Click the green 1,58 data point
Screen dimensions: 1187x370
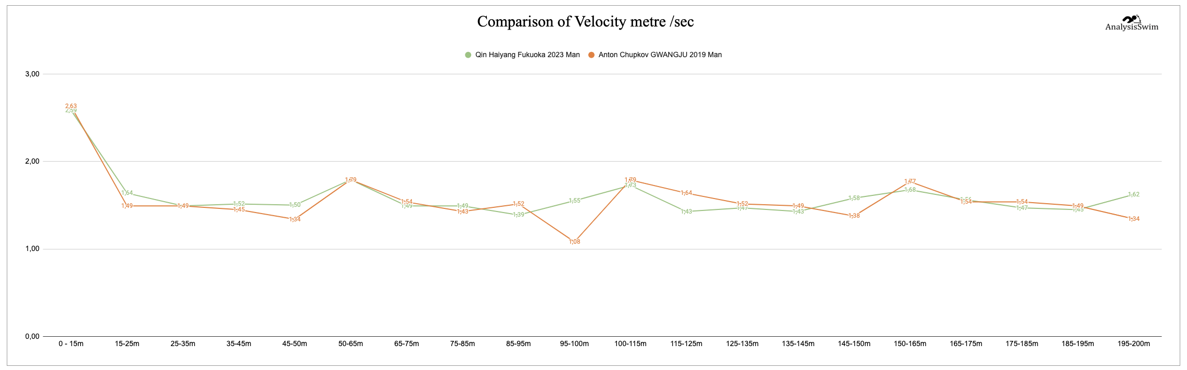pos(854,198)
